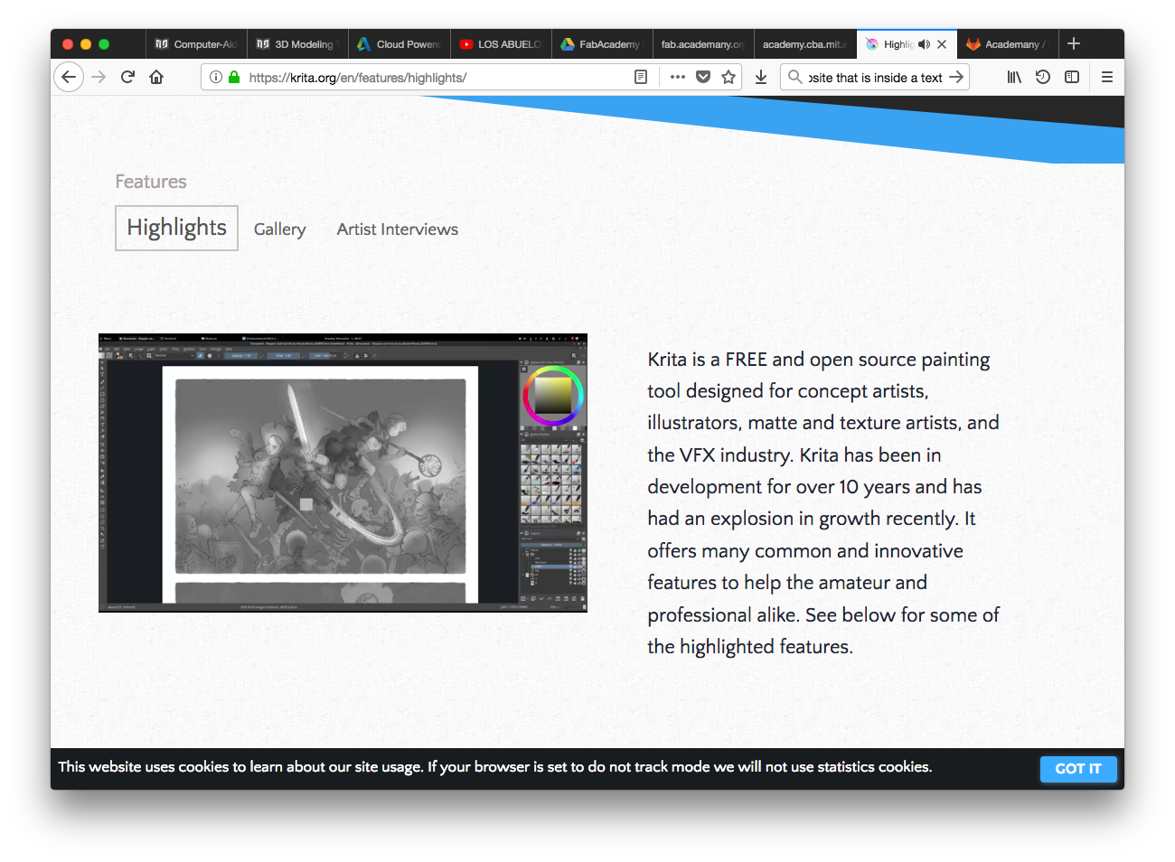Open the Firefox hamburger menu
The height and width of the screenshot is (862, 1175).
point(1107,78)
